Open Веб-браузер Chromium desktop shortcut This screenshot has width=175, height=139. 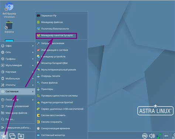click(9, 10)
